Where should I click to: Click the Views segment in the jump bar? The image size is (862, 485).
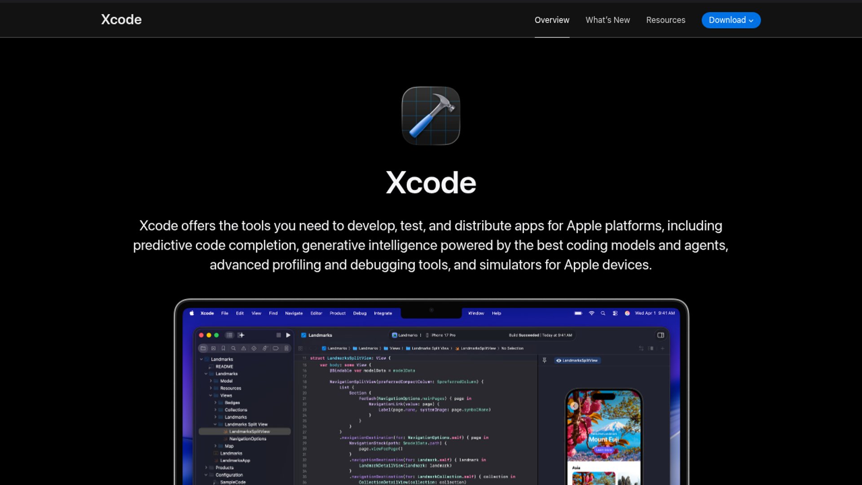(x=392, y=348)
